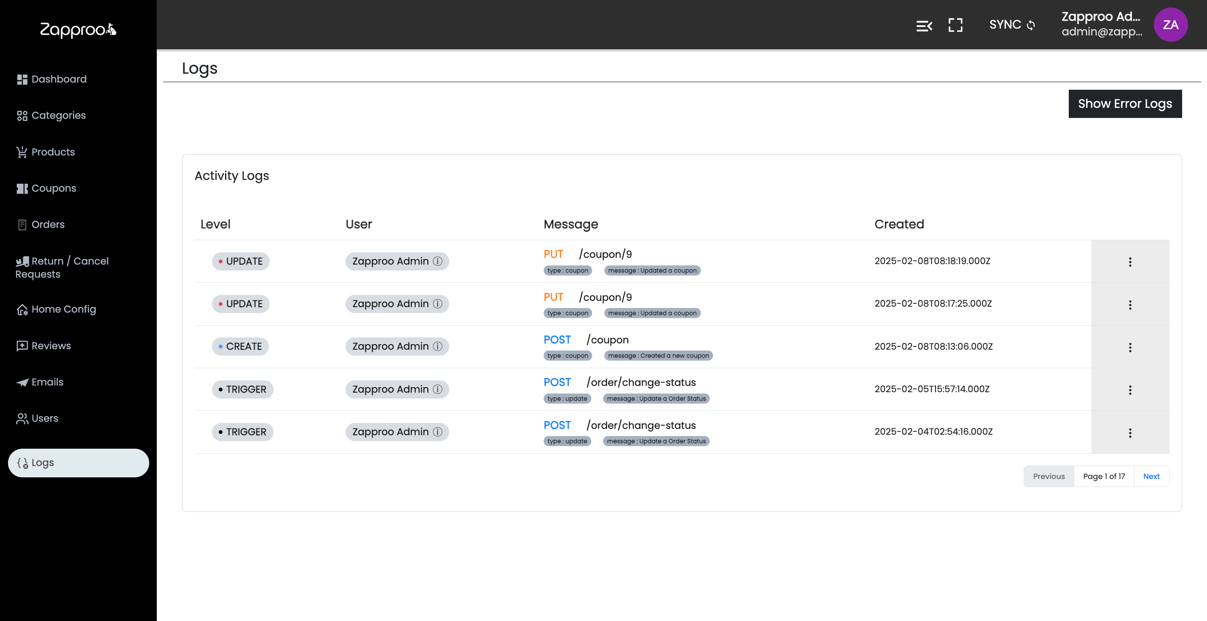Viewport: 1207px width, 621px height.
Task: Click the Previous pagination button
Action: [x=1048, y=476]
